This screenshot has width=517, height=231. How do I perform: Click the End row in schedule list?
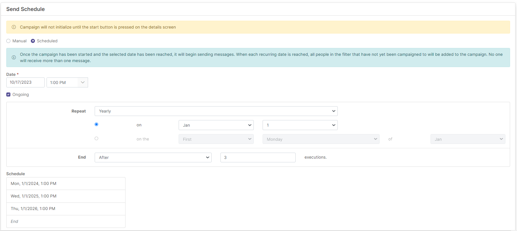(x=66, y=221)
